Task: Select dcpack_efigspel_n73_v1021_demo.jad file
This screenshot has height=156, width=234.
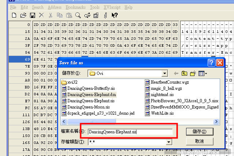Action: point(98,113)
